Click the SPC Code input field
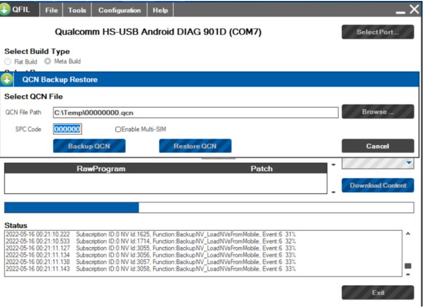423x308 pixels. click(x=67, y=129)
